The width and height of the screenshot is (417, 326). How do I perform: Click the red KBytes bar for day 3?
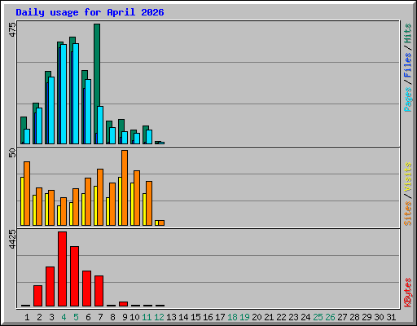[50, 287]
